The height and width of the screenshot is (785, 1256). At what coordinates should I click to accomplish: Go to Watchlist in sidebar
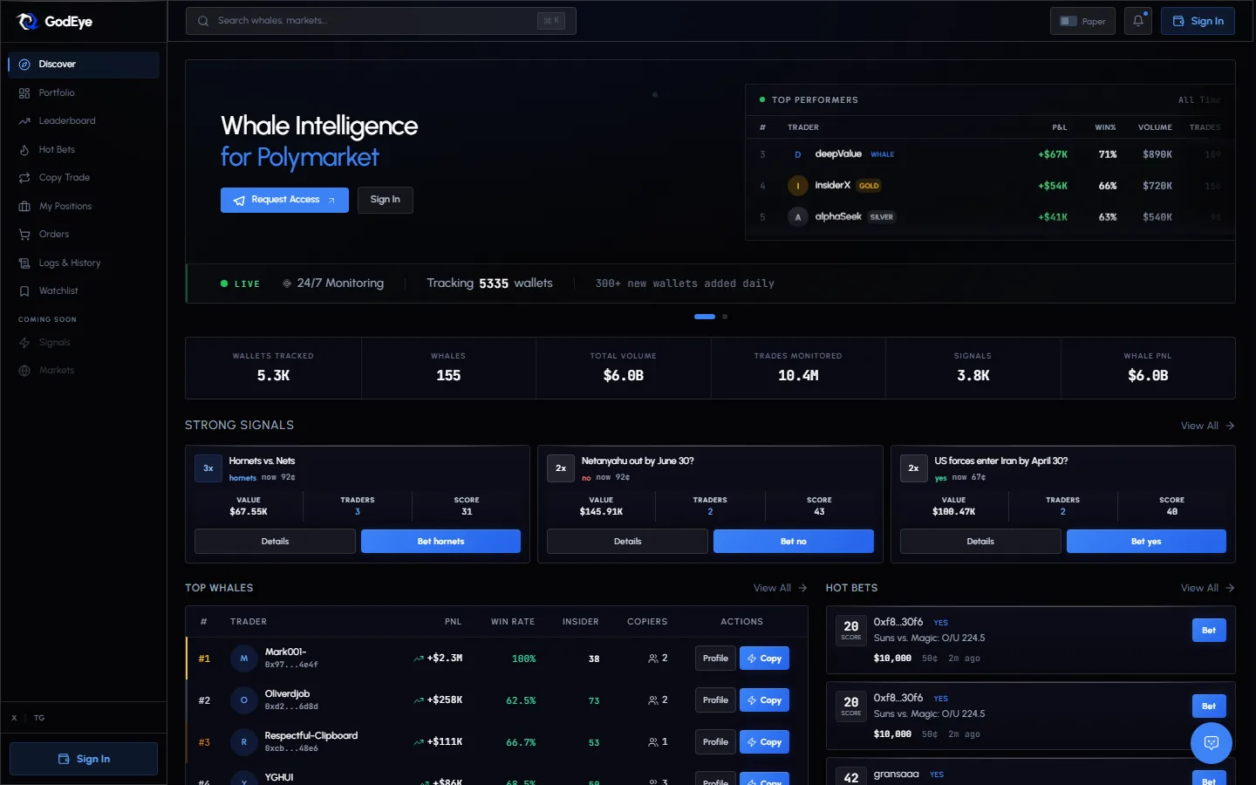58,291
